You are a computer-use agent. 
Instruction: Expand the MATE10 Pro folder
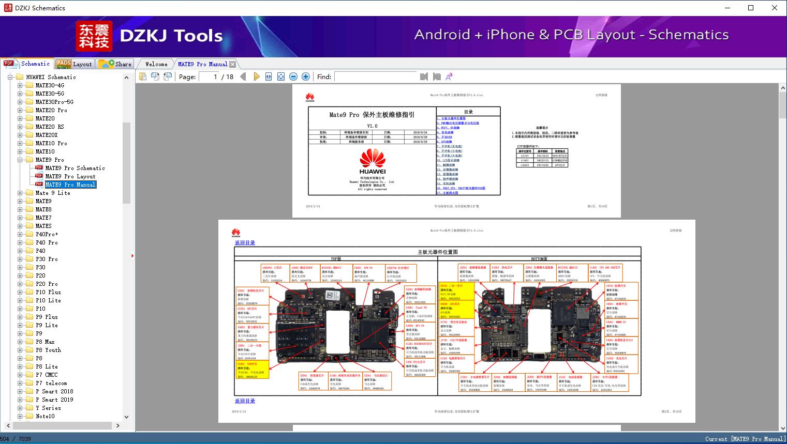tap(20, 143)
